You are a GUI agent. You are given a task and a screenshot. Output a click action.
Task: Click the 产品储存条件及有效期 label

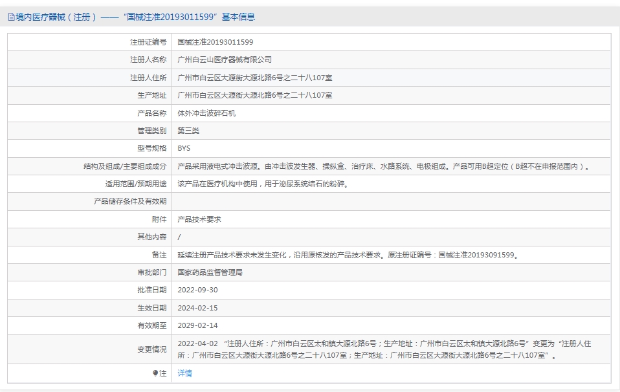point(130,201)
